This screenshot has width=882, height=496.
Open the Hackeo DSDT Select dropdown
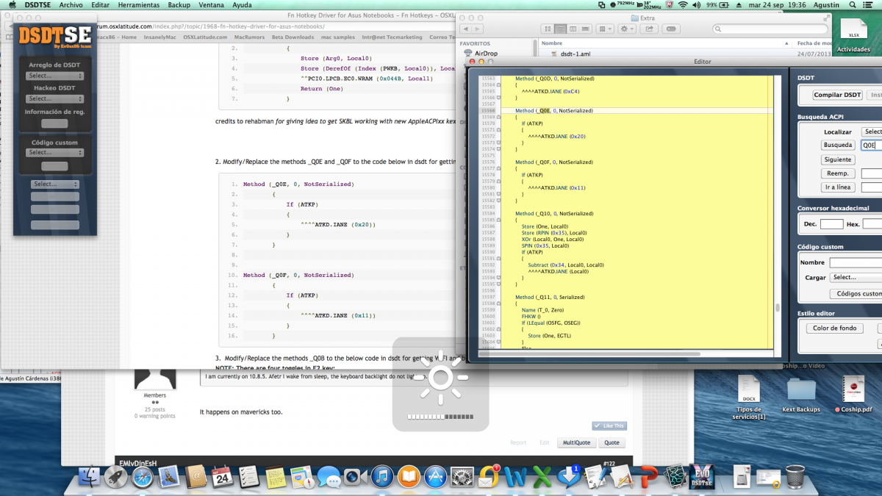(55, 98)
